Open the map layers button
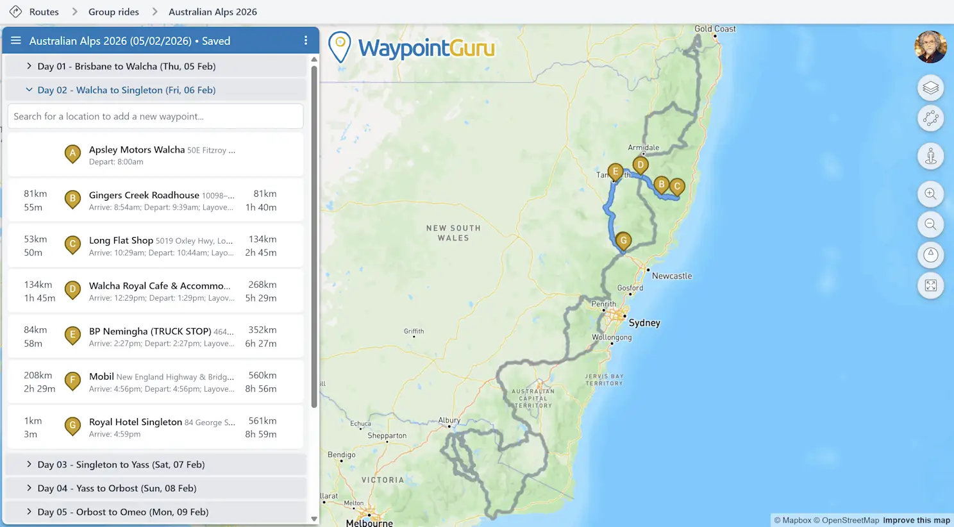954x527 pixels. coord(930,88)
